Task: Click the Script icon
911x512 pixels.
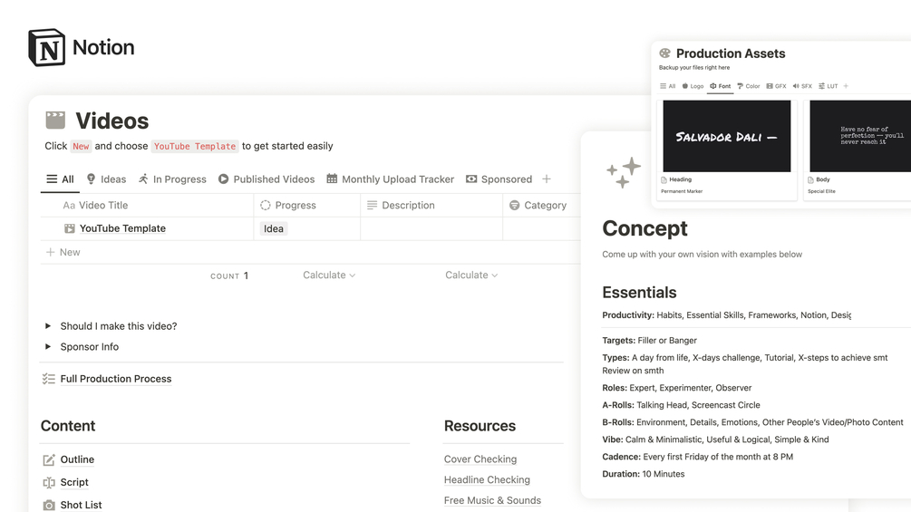Action: [49, 482]
